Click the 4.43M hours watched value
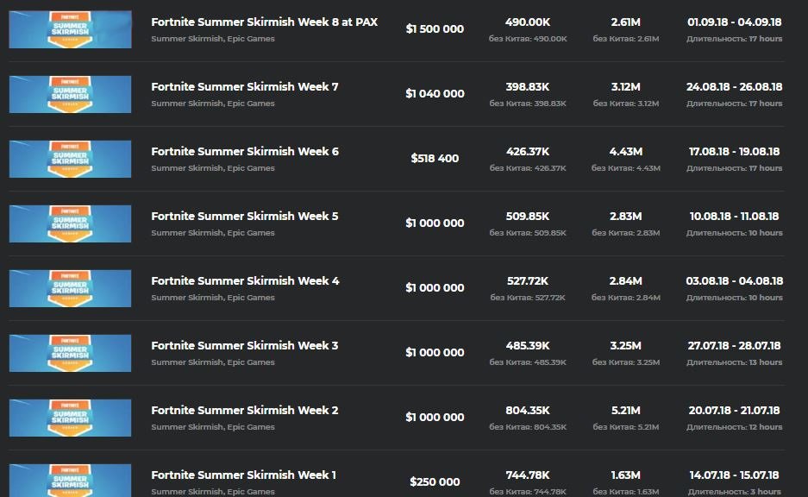Image resolution: width=808 pixels, height=497 pixels. tap(625, 151)
